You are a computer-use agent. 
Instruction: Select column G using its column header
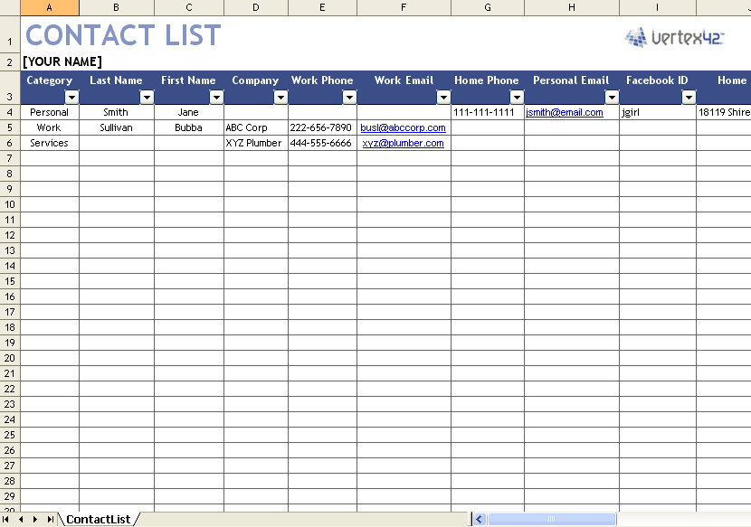pyautogui.click(x=487, y=7)
